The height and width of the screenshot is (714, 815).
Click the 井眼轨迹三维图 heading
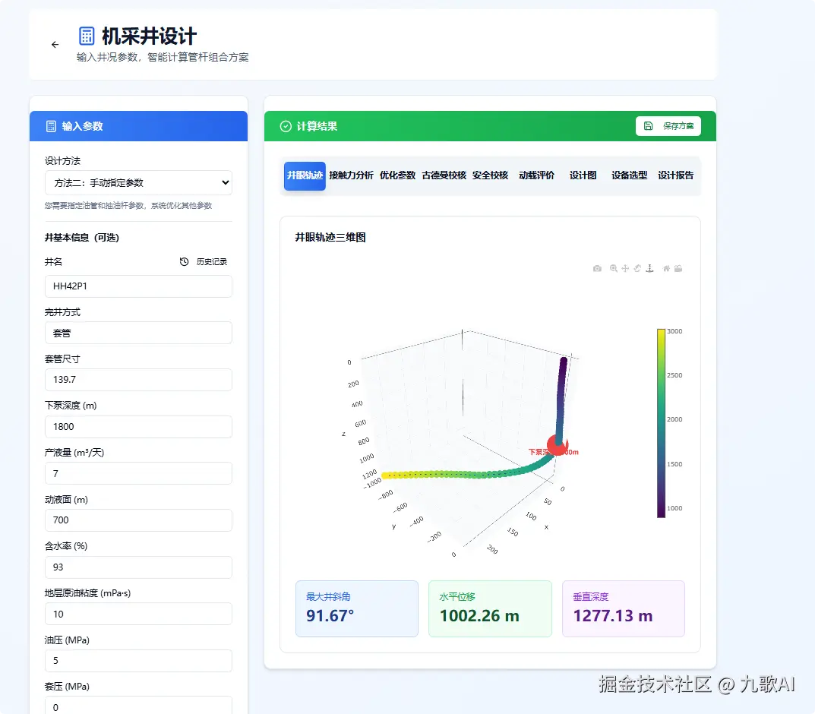click(330, 238)
